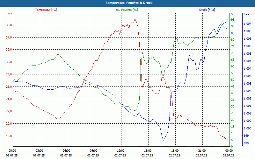255x159 pixels.
Task: Click the '60' humidity axis value
Action: (x=233, y=66)
